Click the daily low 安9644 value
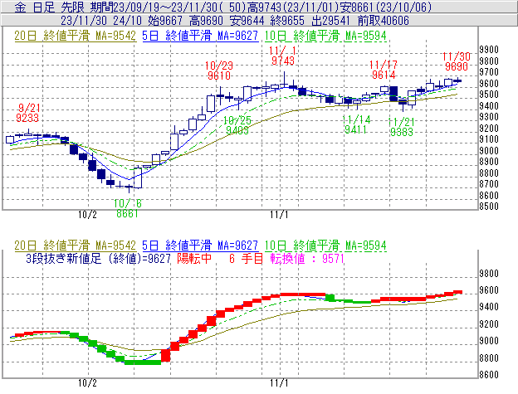The image size is (518, 394). click(x=247, y=21)
